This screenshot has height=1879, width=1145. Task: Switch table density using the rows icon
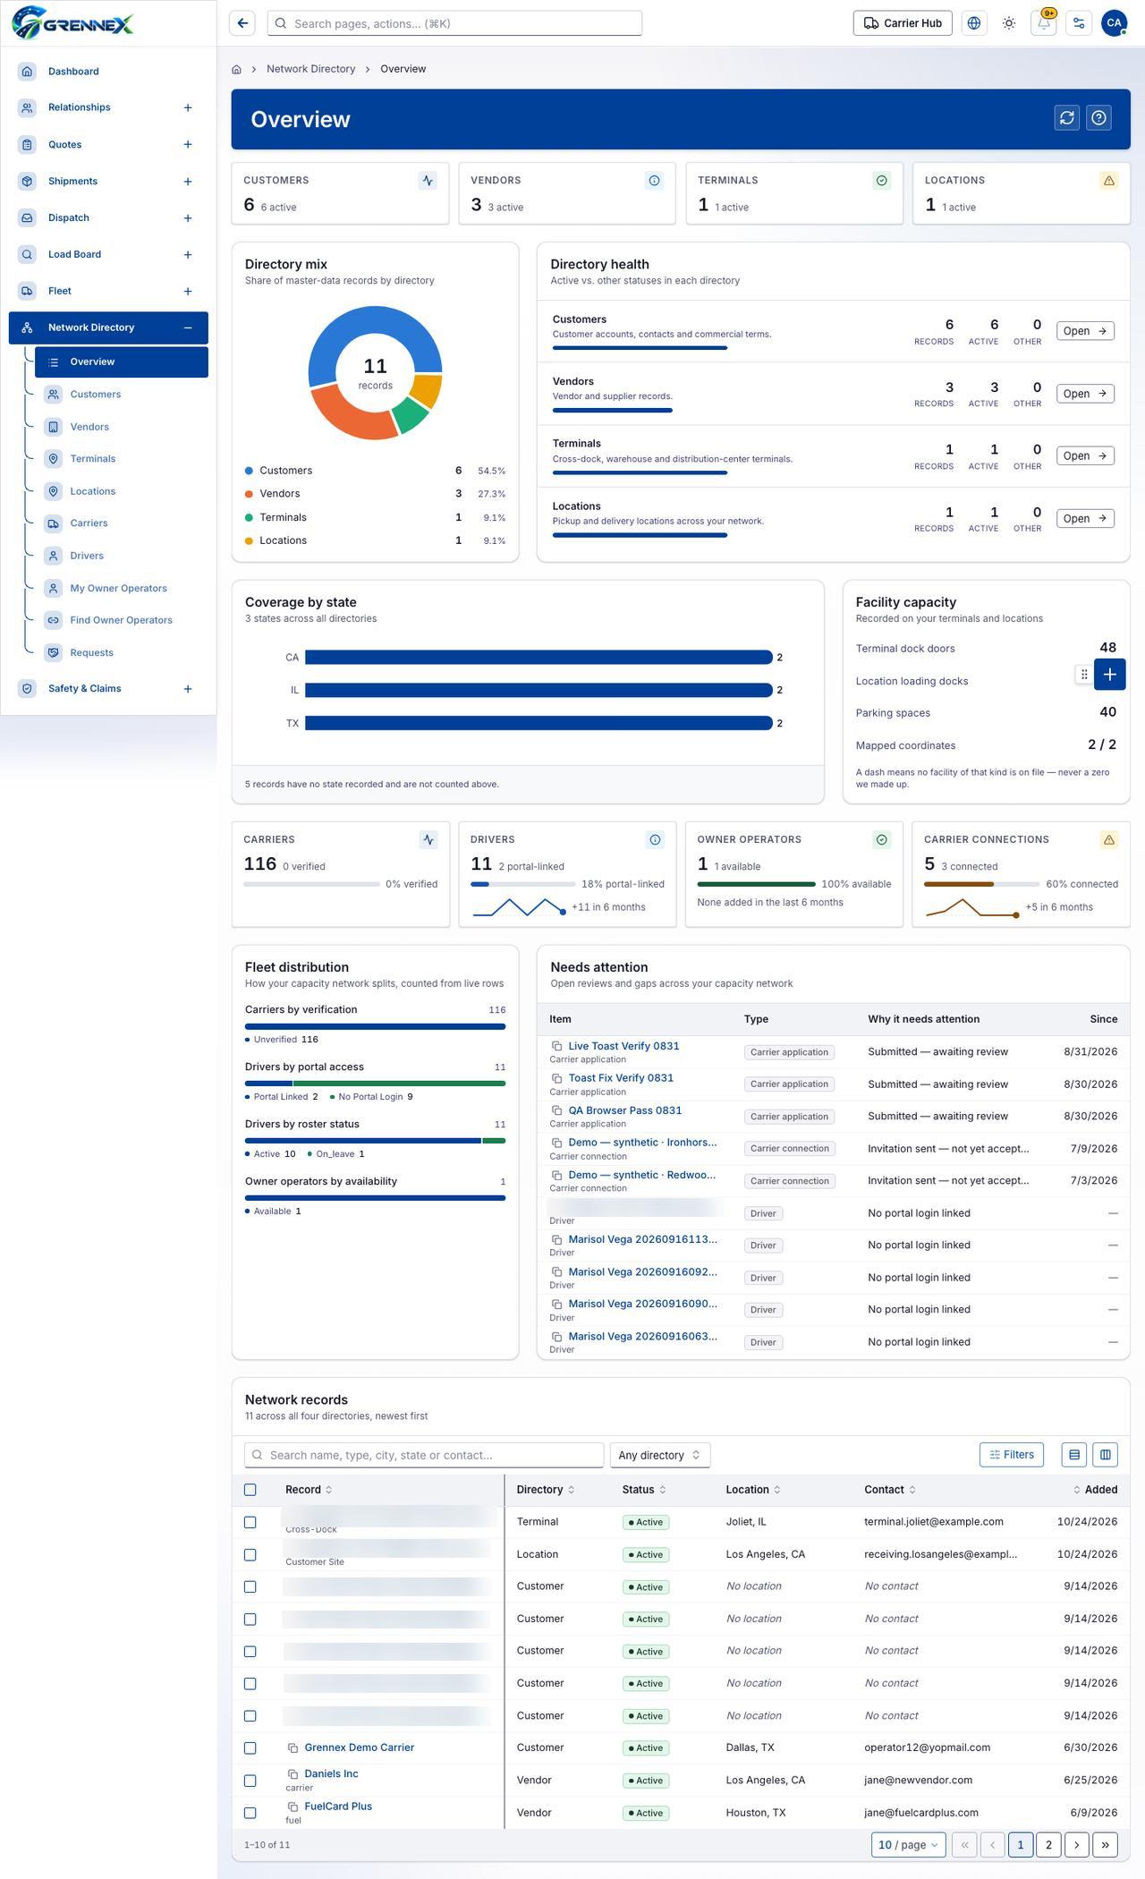[1074, 1455]
